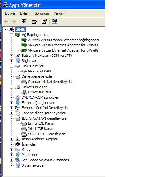Click the back arrow in the toolbar
168x177 pixels.
tap(6, 21)
